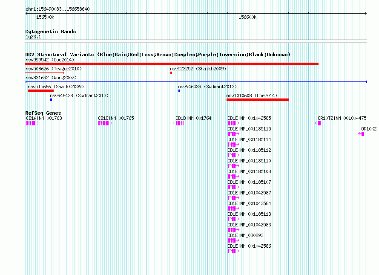Click the 156600k ruler tick label
This screenshot has height=275, width=379.
click(x=247, y=17)
